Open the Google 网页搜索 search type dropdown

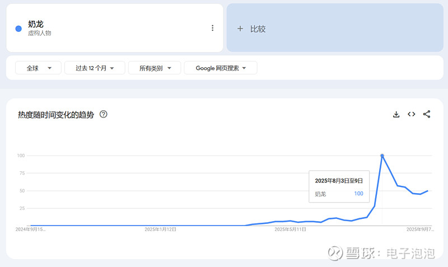pos(221,68)
